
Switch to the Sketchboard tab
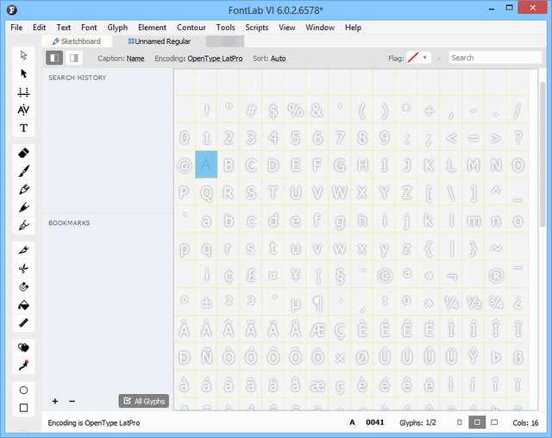[x=77, y=41]
